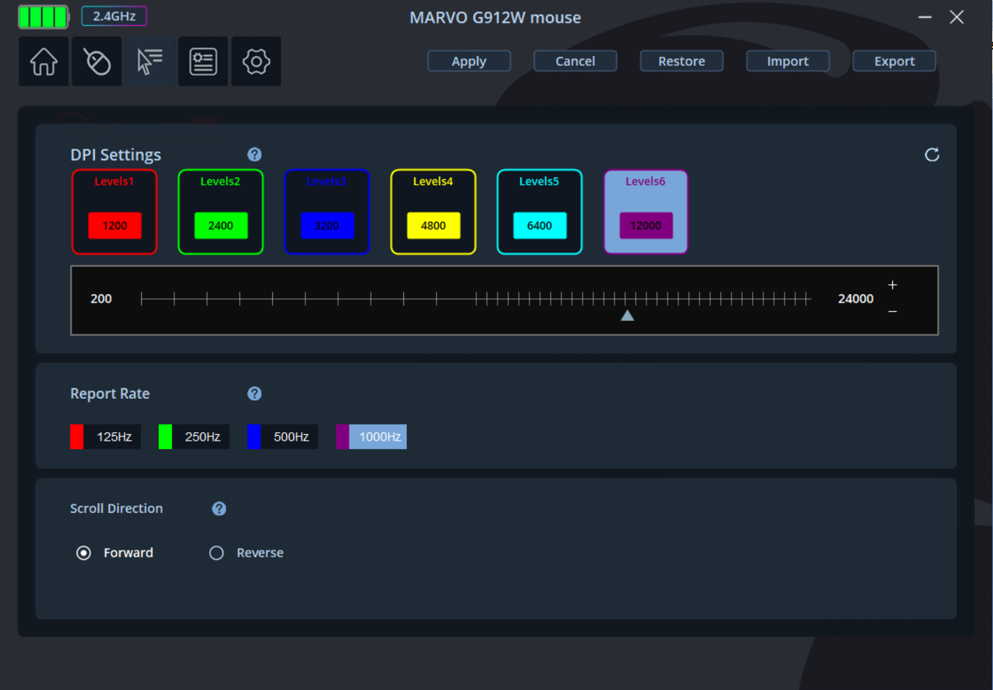Select the Levels1 DPI preset
Screen dimensions: 993x690
tap(114, 211)
